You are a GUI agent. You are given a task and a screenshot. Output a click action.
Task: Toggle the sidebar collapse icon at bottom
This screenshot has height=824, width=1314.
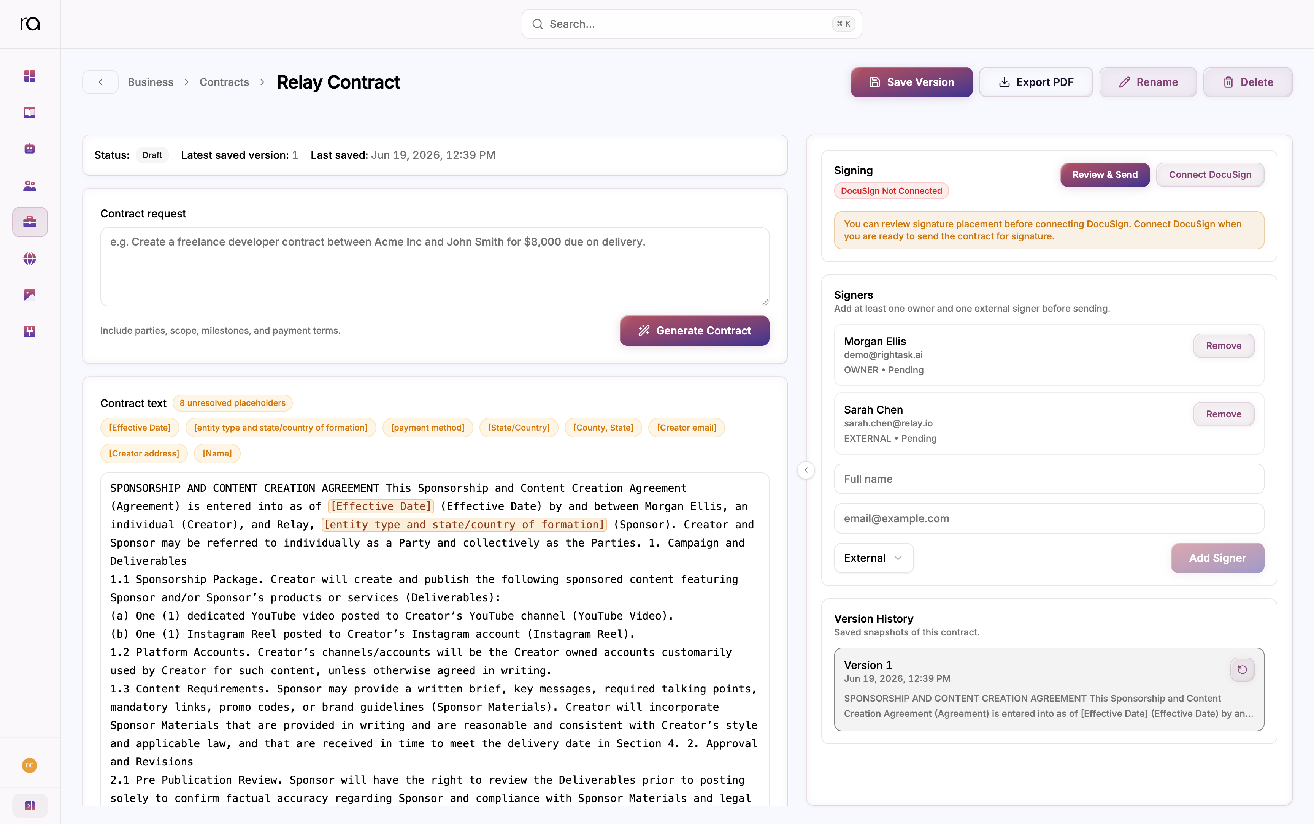click(x=30, y=805)
